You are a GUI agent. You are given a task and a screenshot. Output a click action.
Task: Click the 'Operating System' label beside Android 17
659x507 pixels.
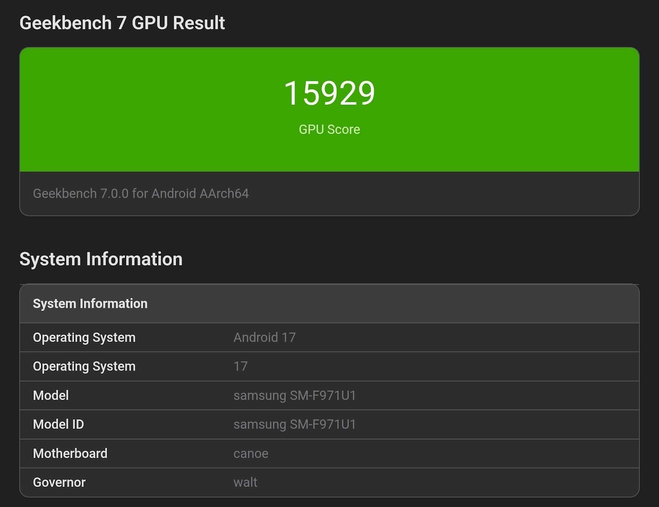(84, 338)
